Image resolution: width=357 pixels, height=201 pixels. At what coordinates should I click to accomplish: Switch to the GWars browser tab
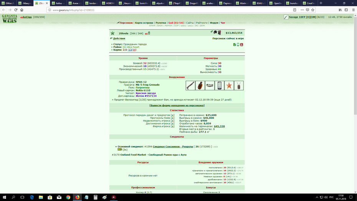[x=8, y=3]
